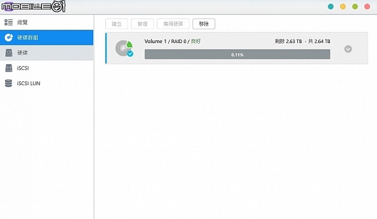Screen dimensions: 377x219
Task: Click the iSCSI drive icon in sidebar
Action: 9,68
